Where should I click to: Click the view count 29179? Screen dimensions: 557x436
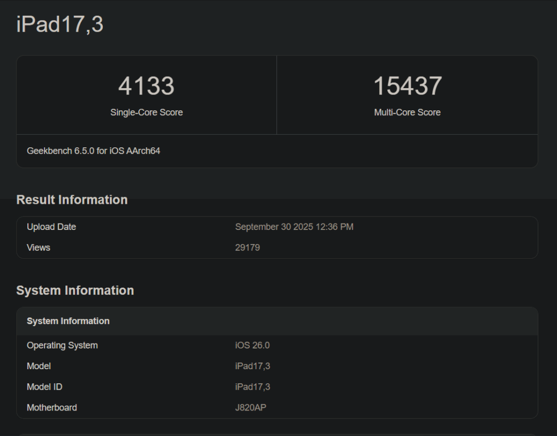[247, 247]
